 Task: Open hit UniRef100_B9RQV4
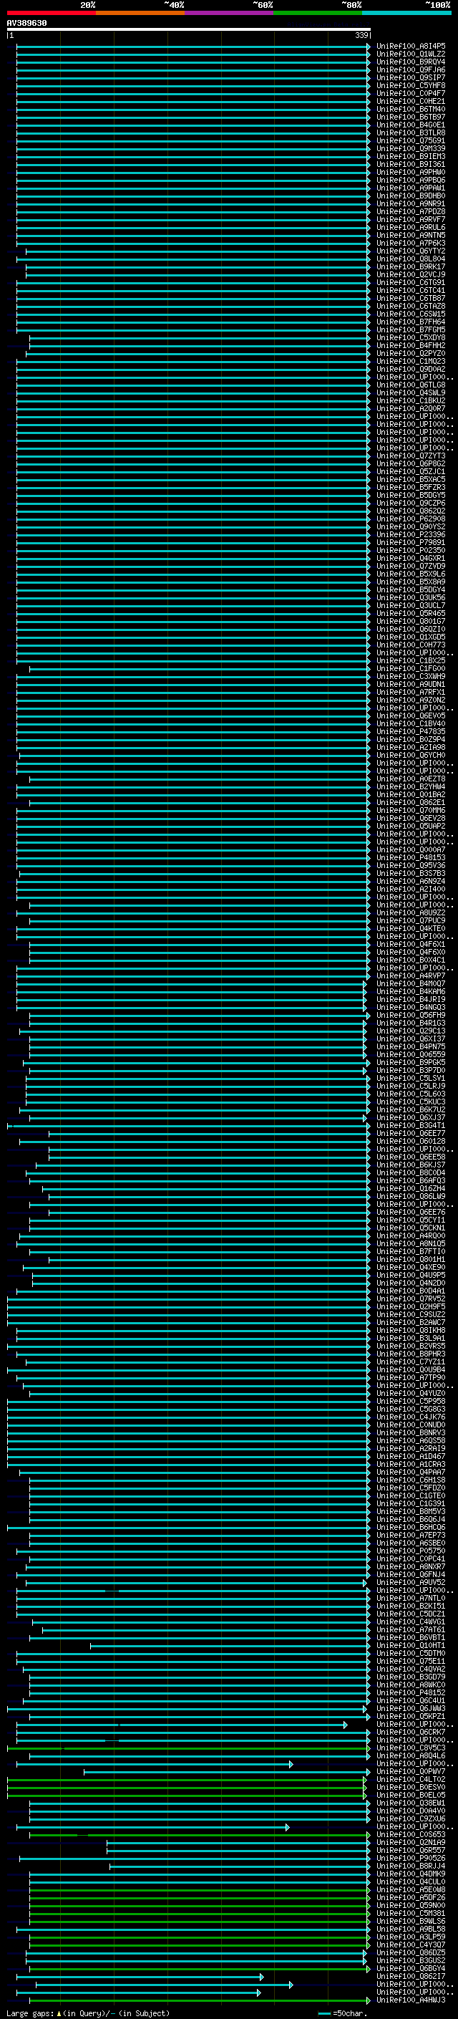point(411,62)
